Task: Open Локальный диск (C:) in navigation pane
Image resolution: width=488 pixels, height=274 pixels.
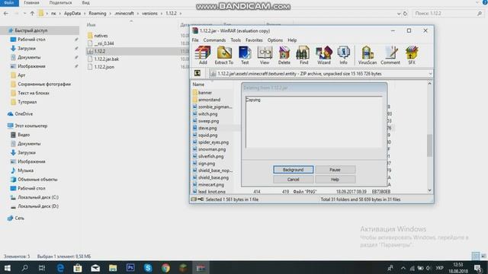Action: tap(38, 197)
